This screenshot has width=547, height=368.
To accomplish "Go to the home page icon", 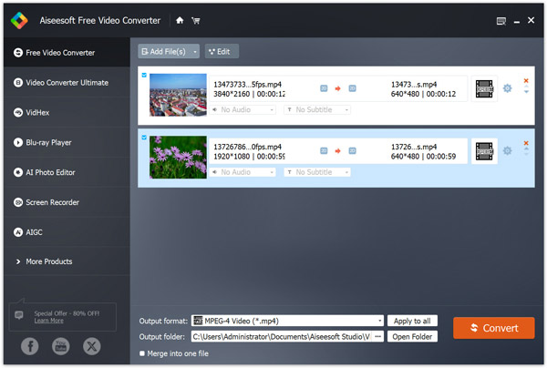I will 180,21.
